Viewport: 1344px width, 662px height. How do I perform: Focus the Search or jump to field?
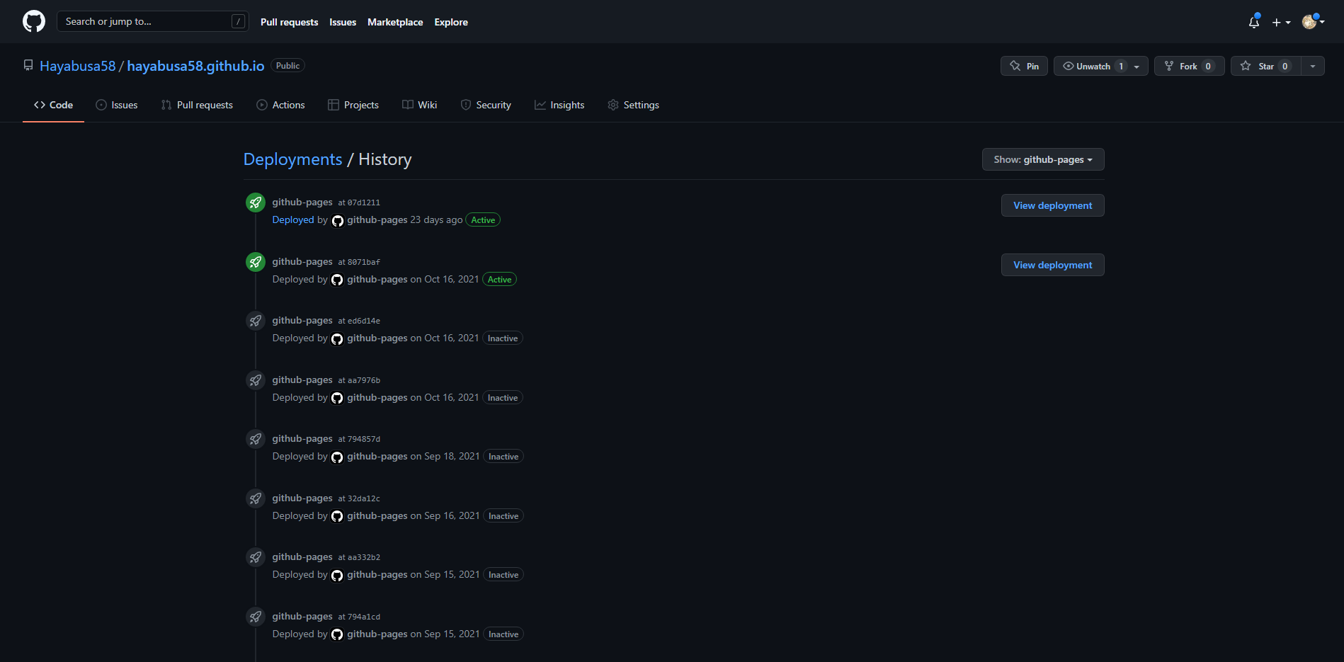(x=153, y=21)
